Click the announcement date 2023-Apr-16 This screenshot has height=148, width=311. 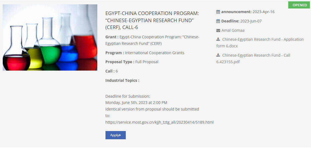click(x=263, y=12)
